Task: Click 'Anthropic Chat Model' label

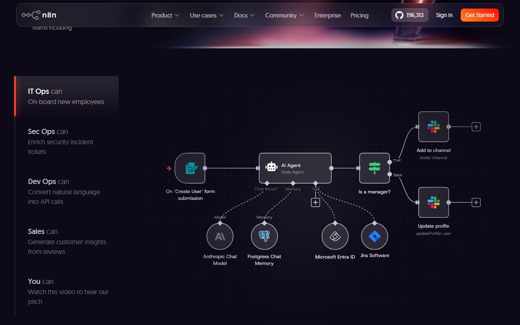Action: 220,260
